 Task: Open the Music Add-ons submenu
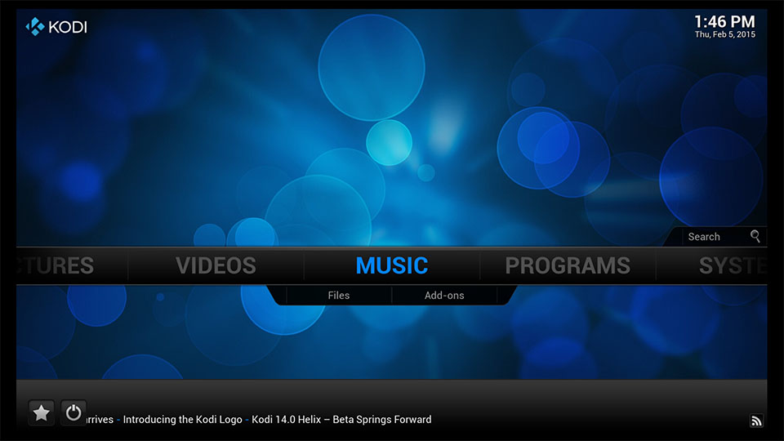pyautogui.click(x=444, y=295)
